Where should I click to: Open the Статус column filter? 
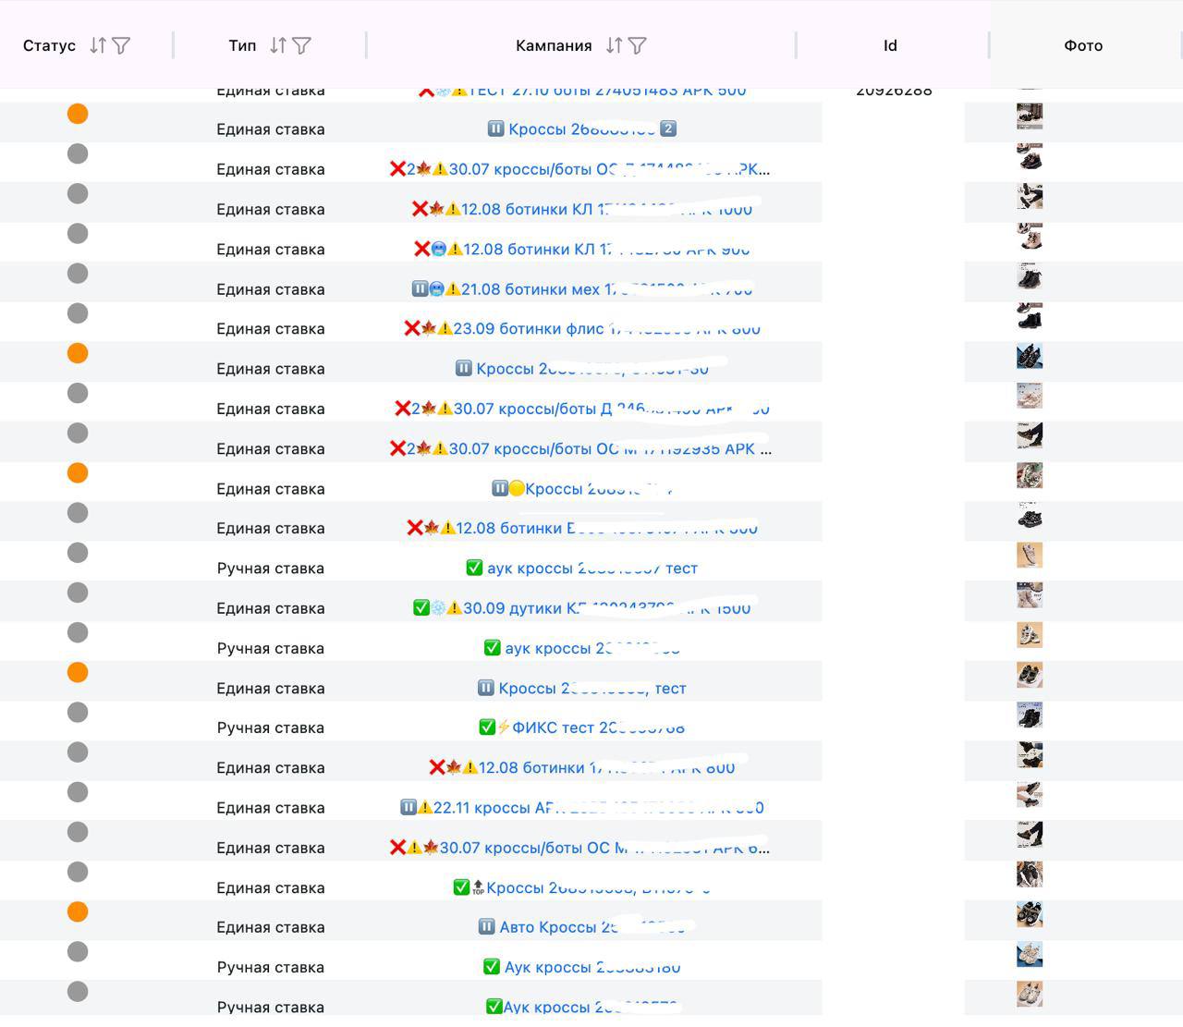(x=121, y=45)
